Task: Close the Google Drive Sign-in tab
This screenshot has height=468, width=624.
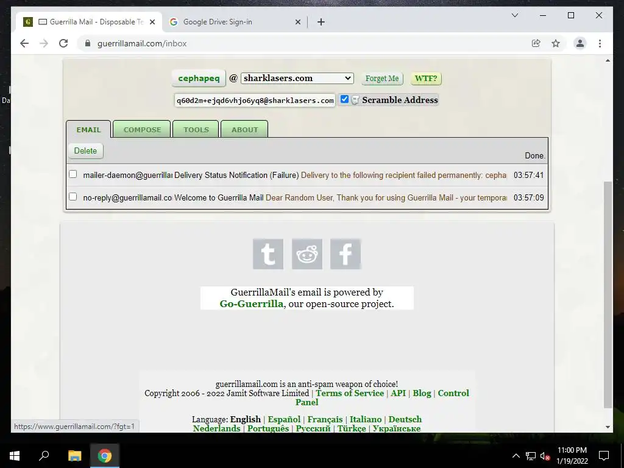Action: (297, 22)
